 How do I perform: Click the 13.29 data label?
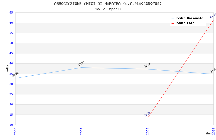pyautogui.click(x=147, y=114)
